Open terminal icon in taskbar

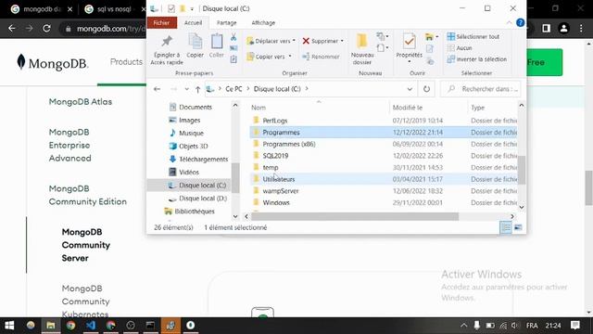coord(150,326)
